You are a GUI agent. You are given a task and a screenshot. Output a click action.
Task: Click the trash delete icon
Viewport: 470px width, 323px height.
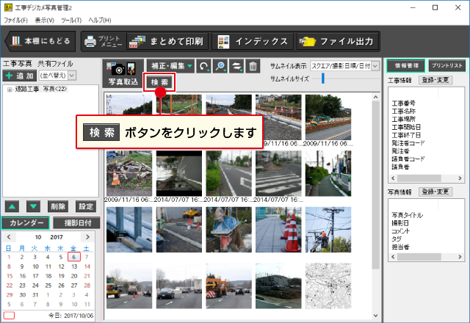click(253, 67)
